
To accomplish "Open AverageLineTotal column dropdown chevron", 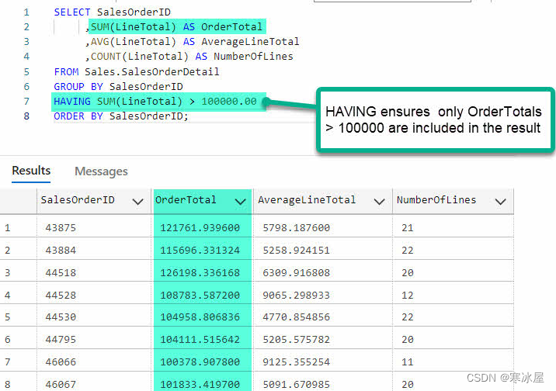I will click(x=380, y=202).
